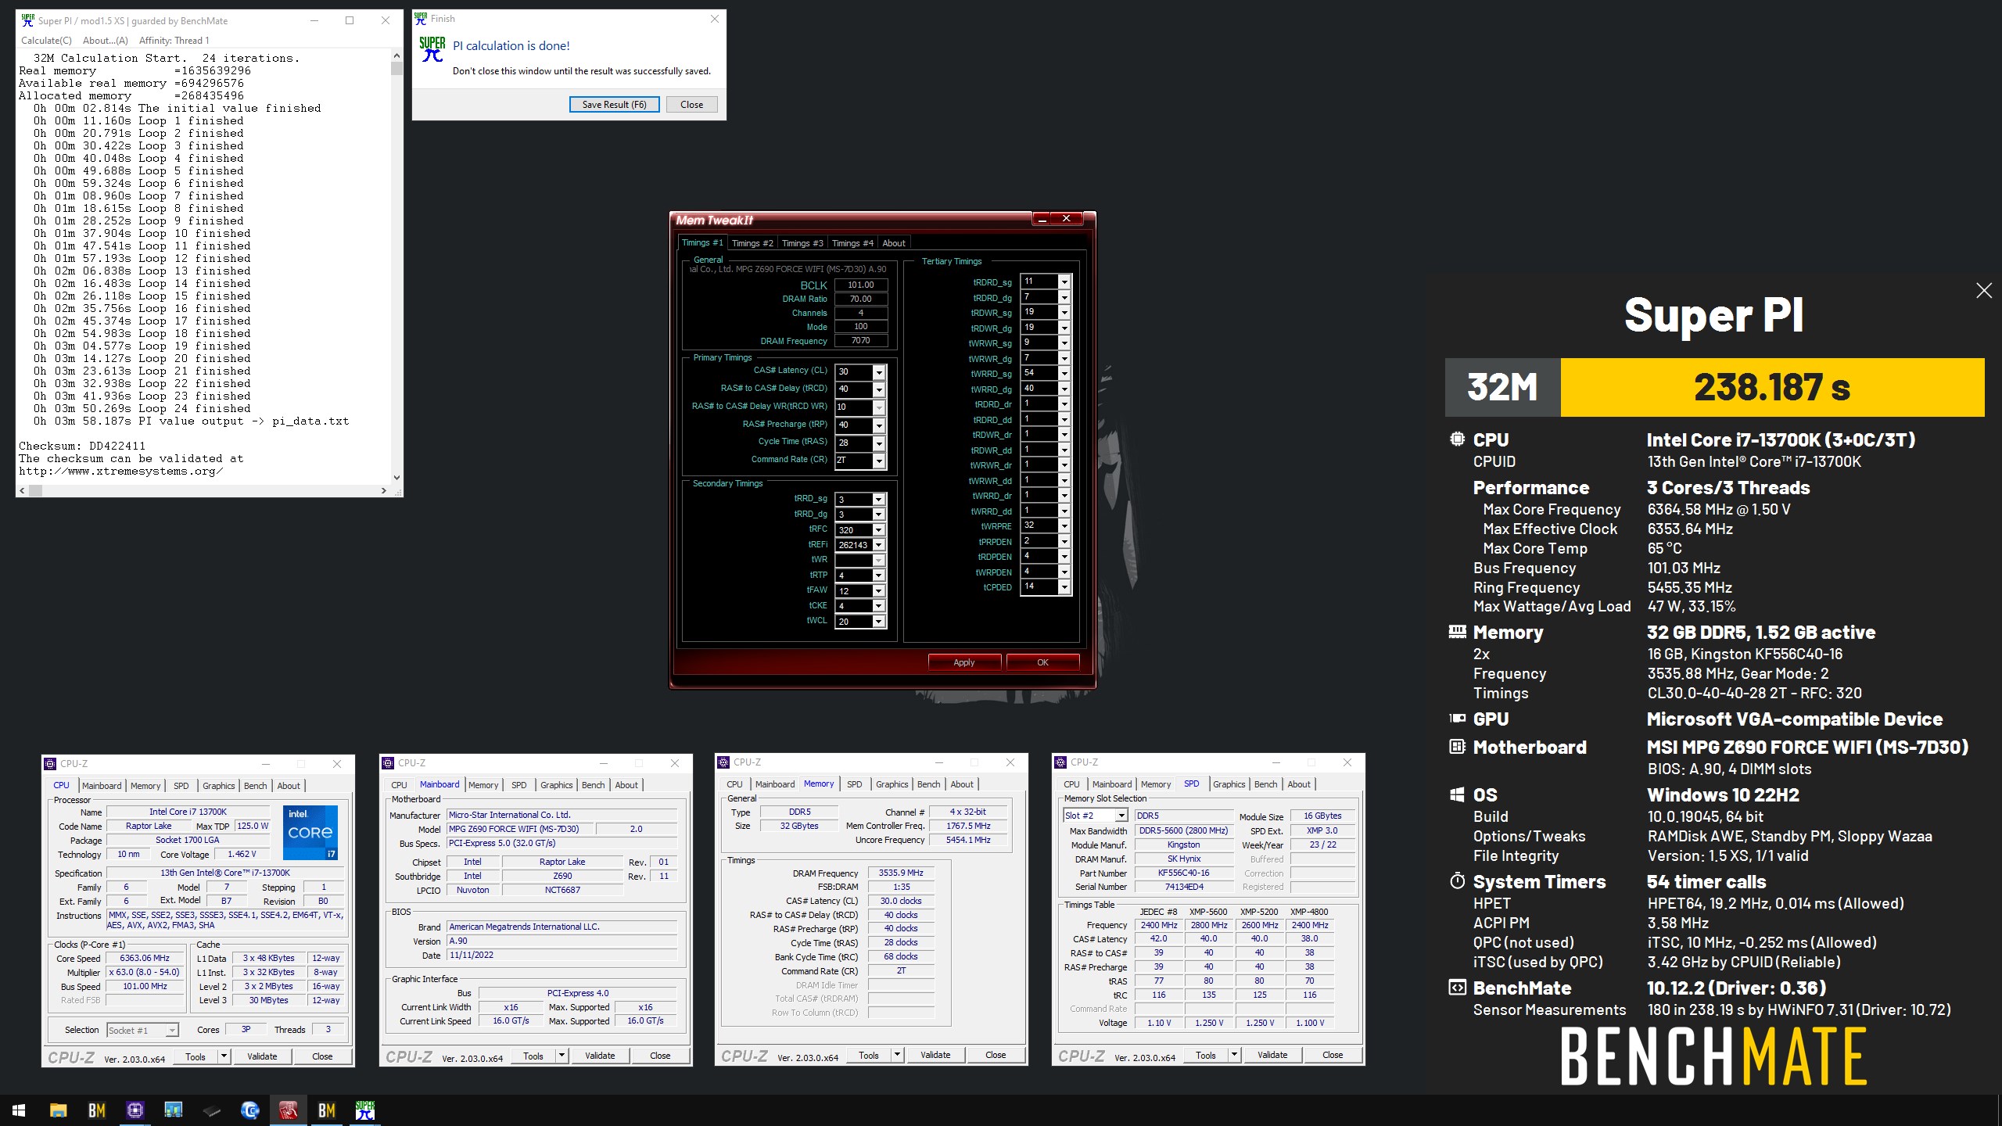This screenshot has width=2002, height=1126.
Task: Minimize the MemTweakIt window
Action: pos(1042,219)
